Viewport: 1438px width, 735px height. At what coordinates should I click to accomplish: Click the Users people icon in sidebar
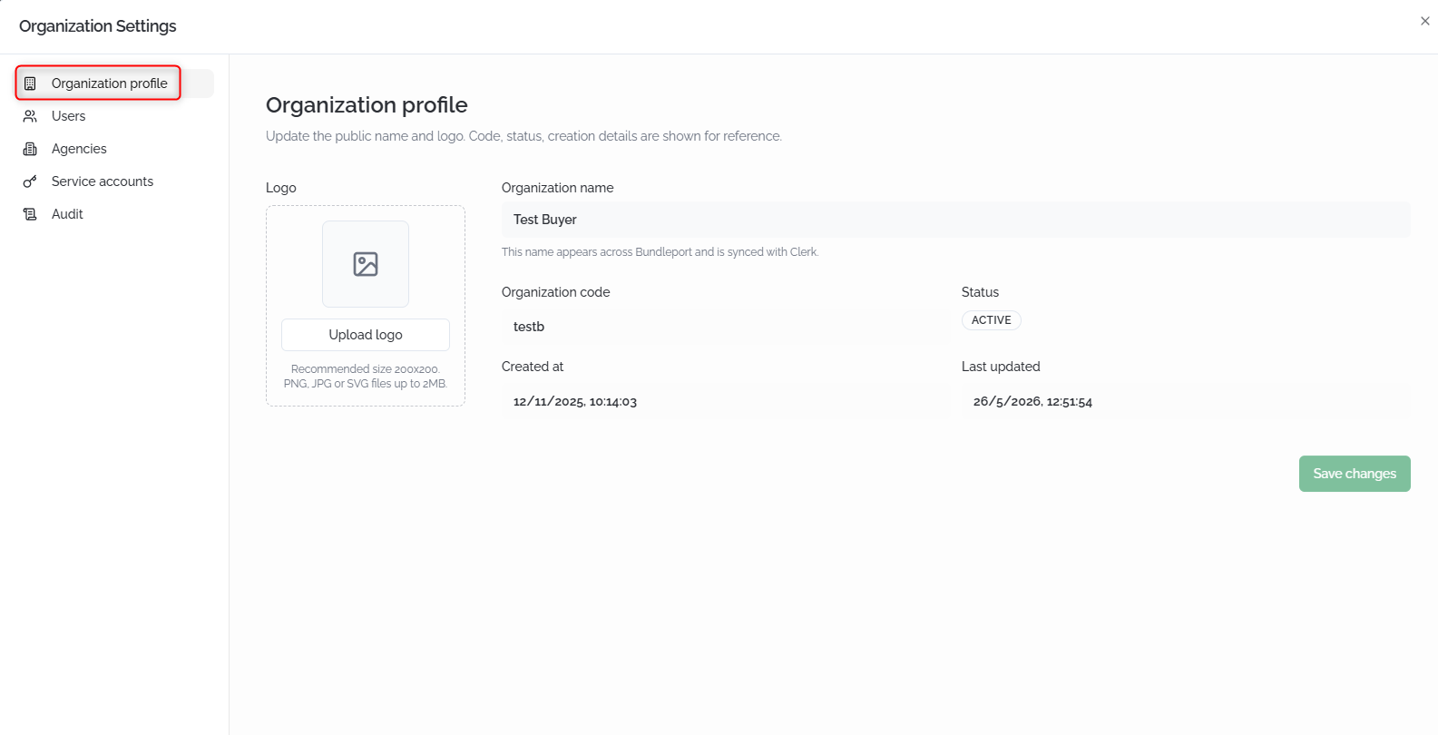click(30, 116)
